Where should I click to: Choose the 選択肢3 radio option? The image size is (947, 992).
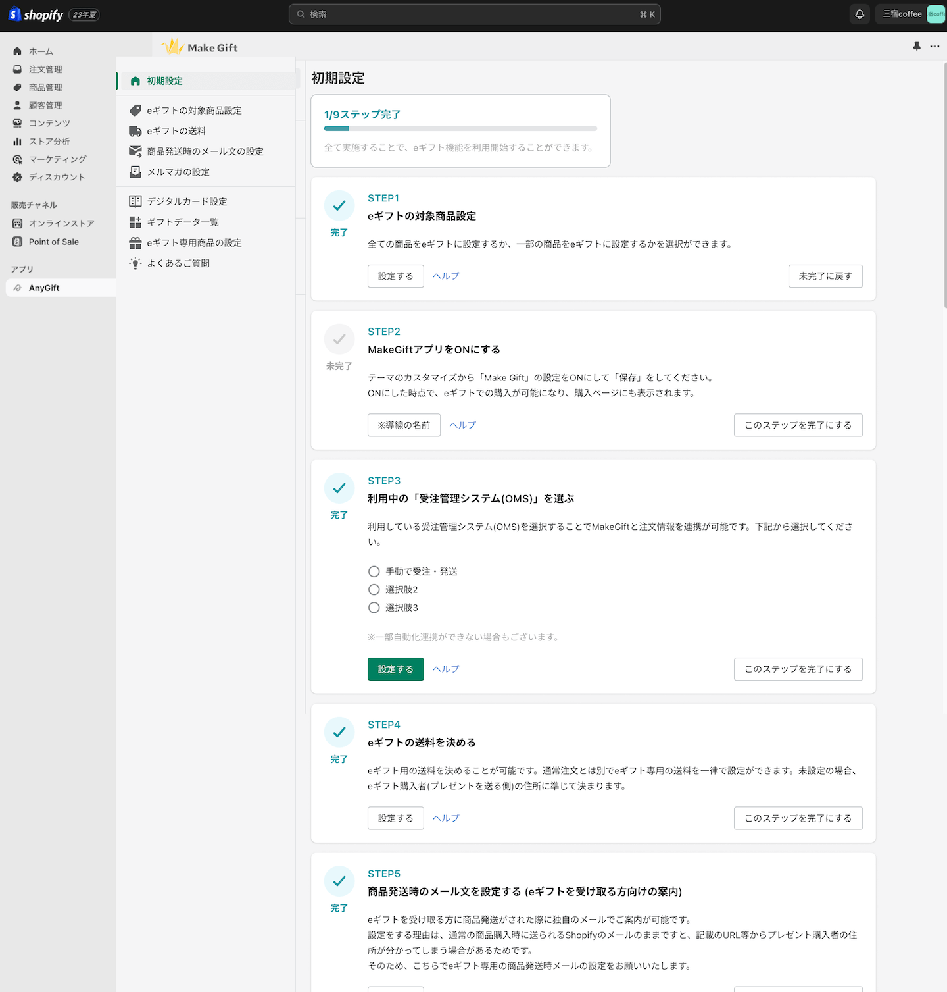click(374, 608)
